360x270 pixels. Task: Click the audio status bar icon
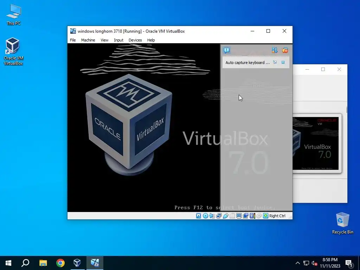[x=212, y=216]
